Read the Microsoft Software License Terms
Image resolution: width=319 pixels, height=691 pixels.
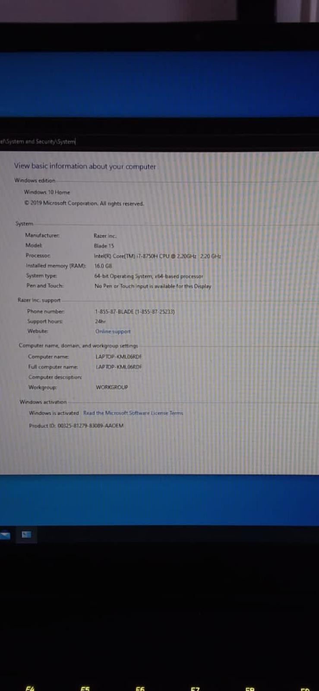pos(133,413)
